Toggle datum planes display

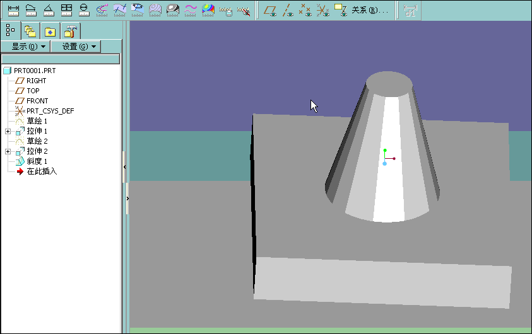(x=270, y=9)
